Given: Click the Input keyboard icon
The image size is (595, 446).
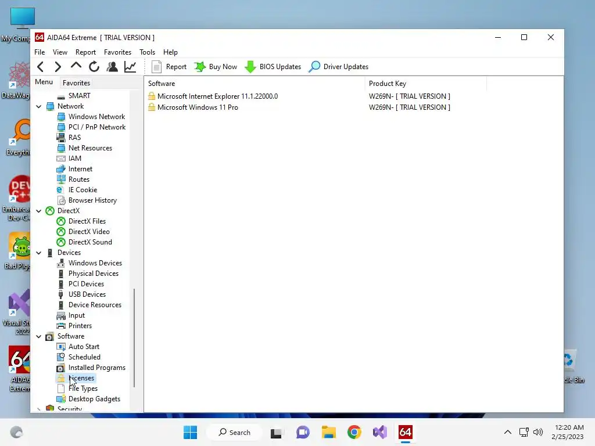Looking at the screenshot, I should tap(60, 315).
